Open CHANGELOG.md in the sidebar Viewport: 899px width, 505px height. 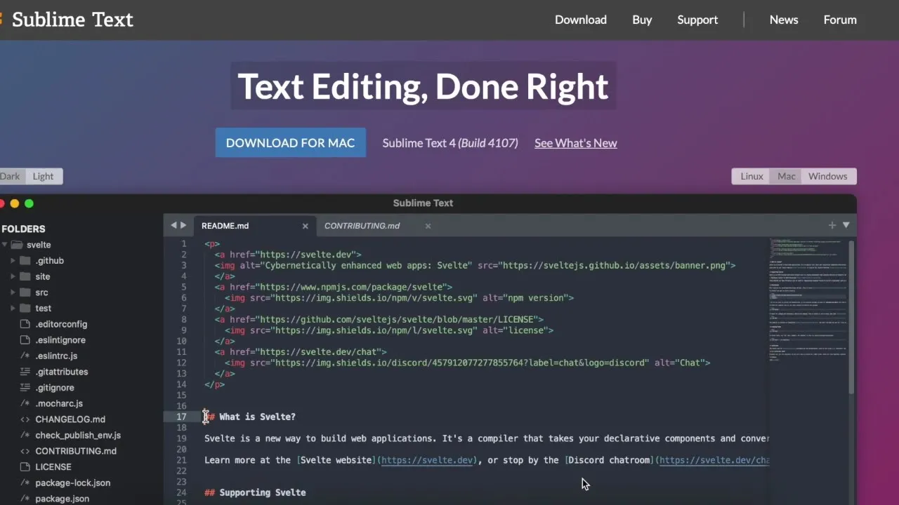point(70,419)
